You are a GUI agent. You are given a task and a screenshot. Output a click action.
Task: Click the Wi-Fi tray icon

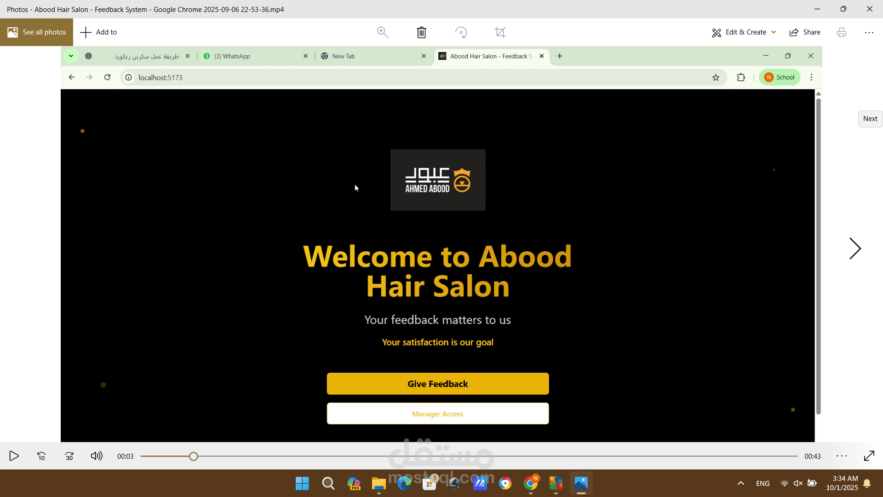(785, 483)
